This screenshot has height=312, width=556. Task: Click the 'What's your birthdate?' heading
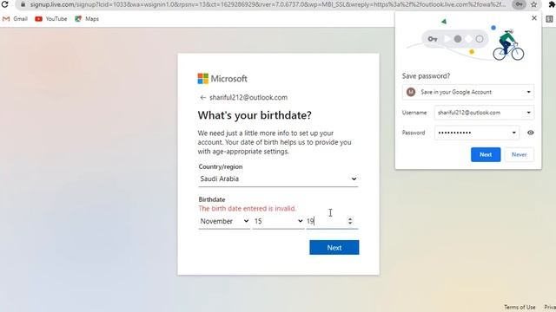pos(255,115)
